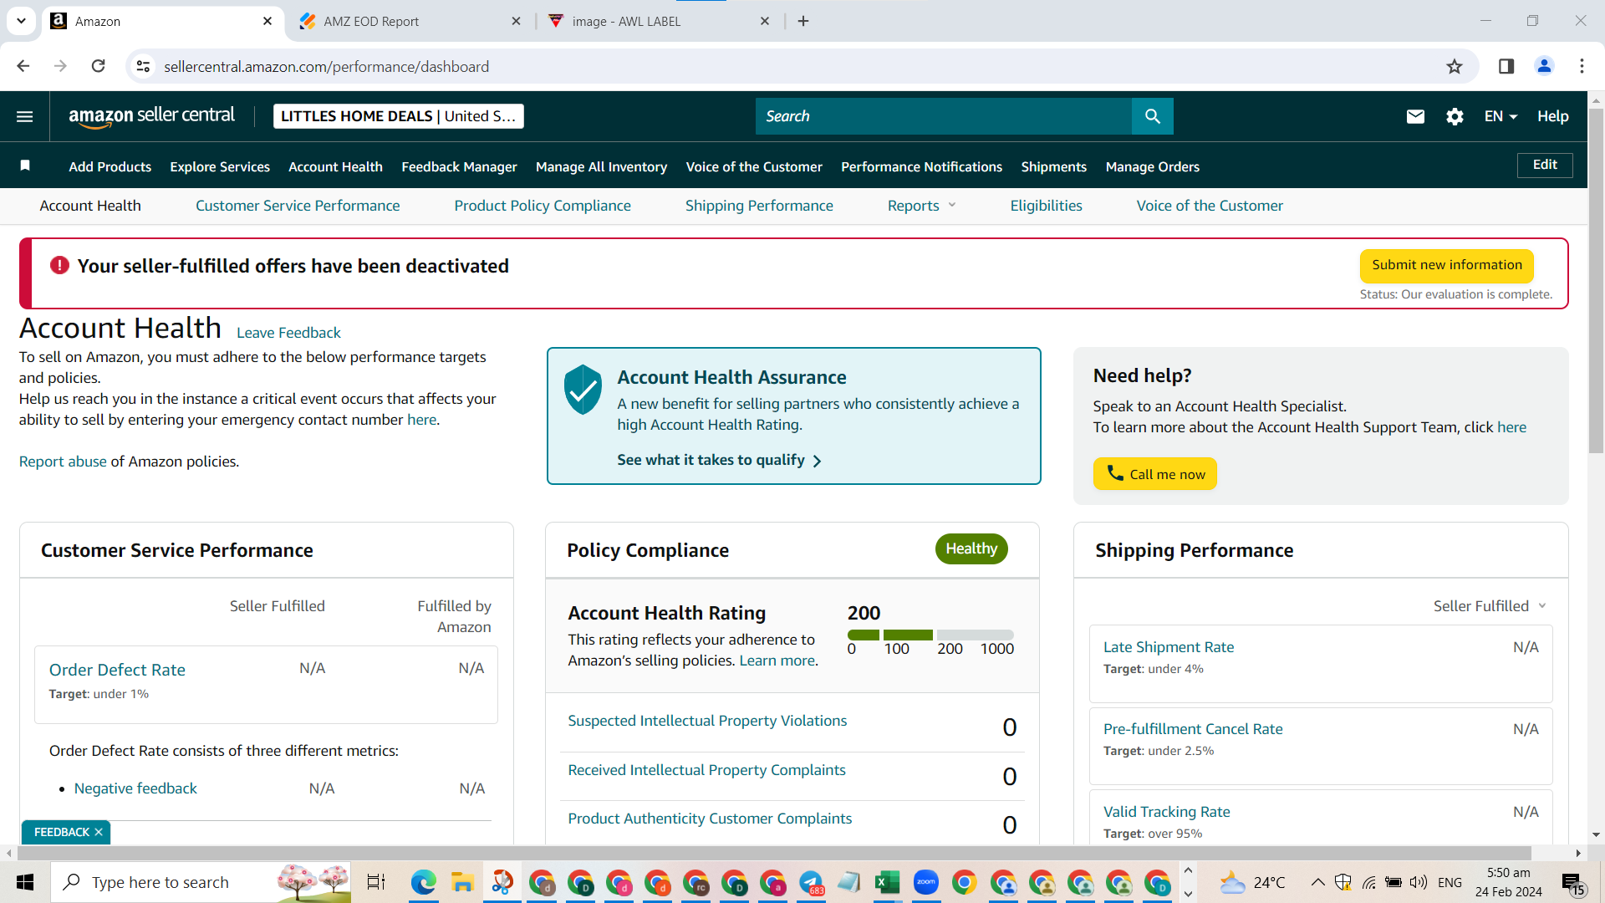Open the Seller Fulfilled shipping dropdown
The height and width of the screenshot is (903, 1605).
(x=1490, y=606)
